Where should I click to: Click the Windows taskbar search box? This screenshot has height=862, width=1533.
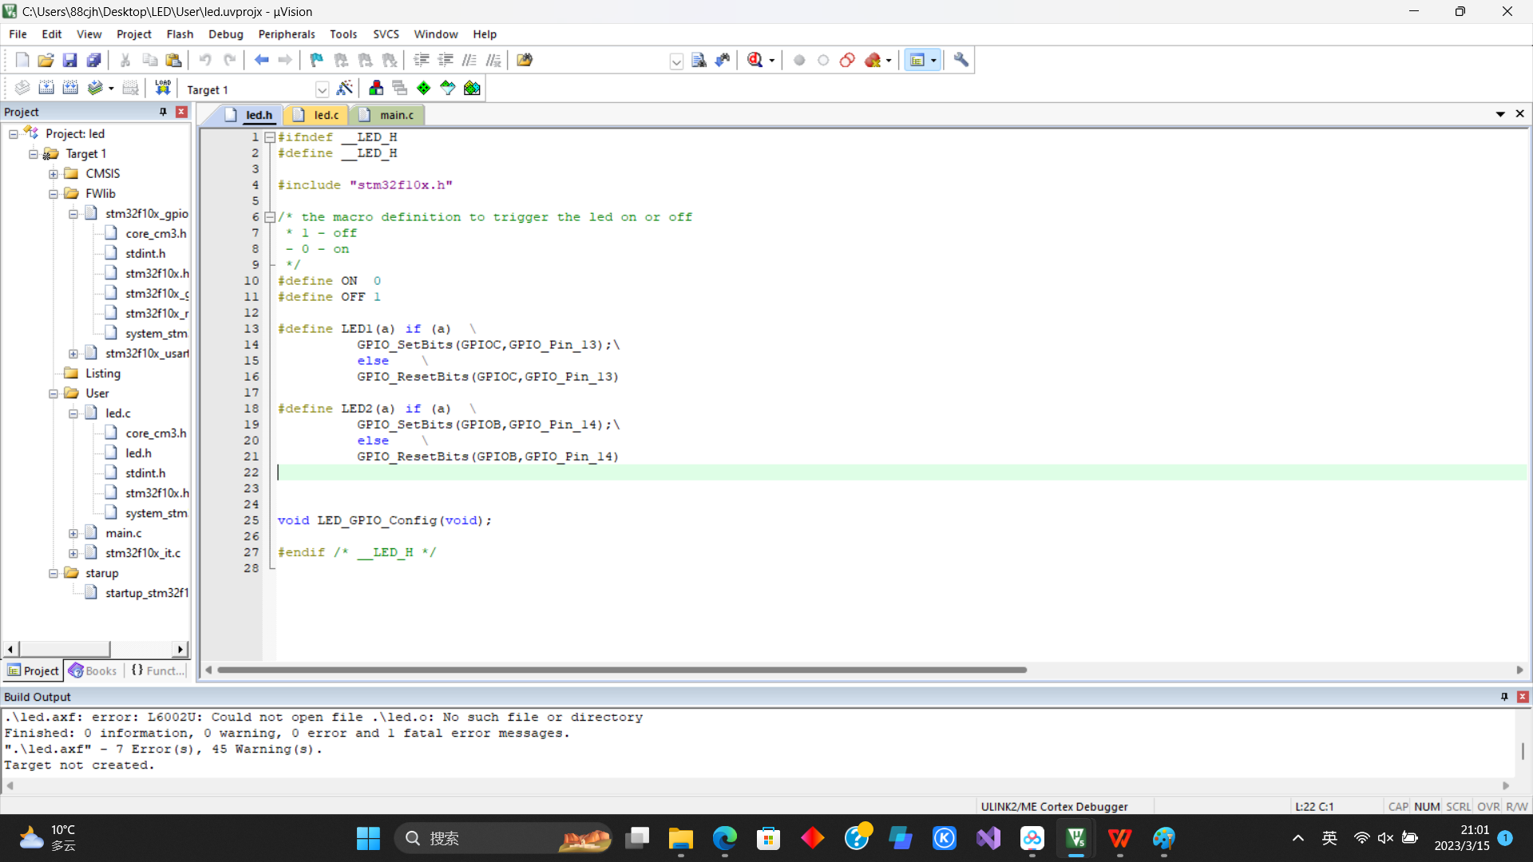[503, 838]
